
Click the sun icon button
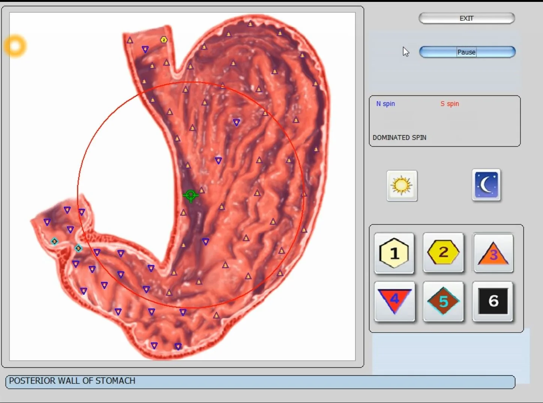coord(402,186)
